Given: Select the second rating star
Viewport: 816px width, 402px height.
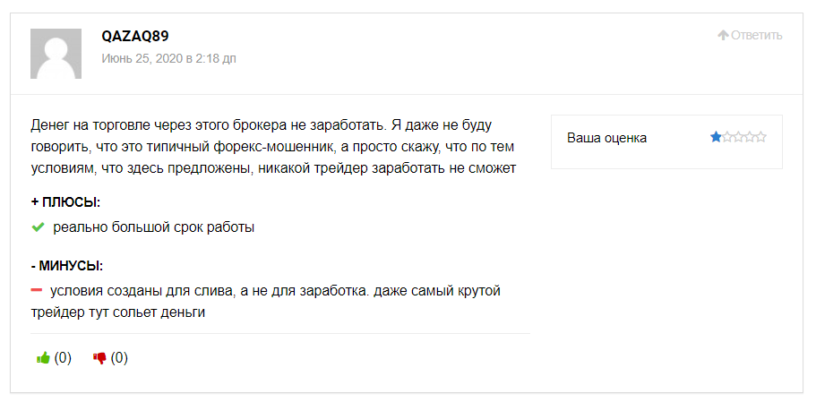Looking at the screenshot, I should tap(727, 138).
